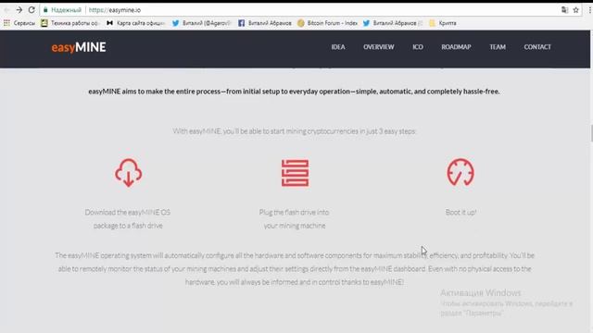Click the browser forward arrow
The image size is (593, 333).
coord(19,10)
